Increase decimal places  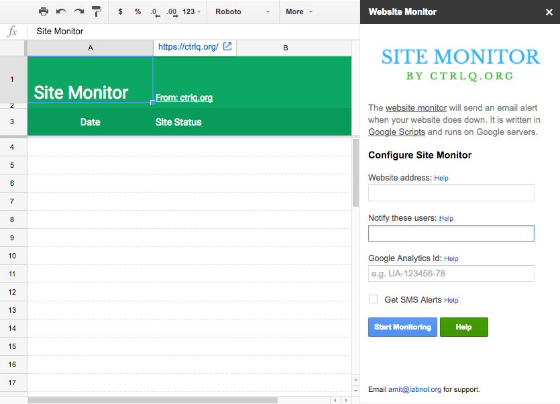172,12
